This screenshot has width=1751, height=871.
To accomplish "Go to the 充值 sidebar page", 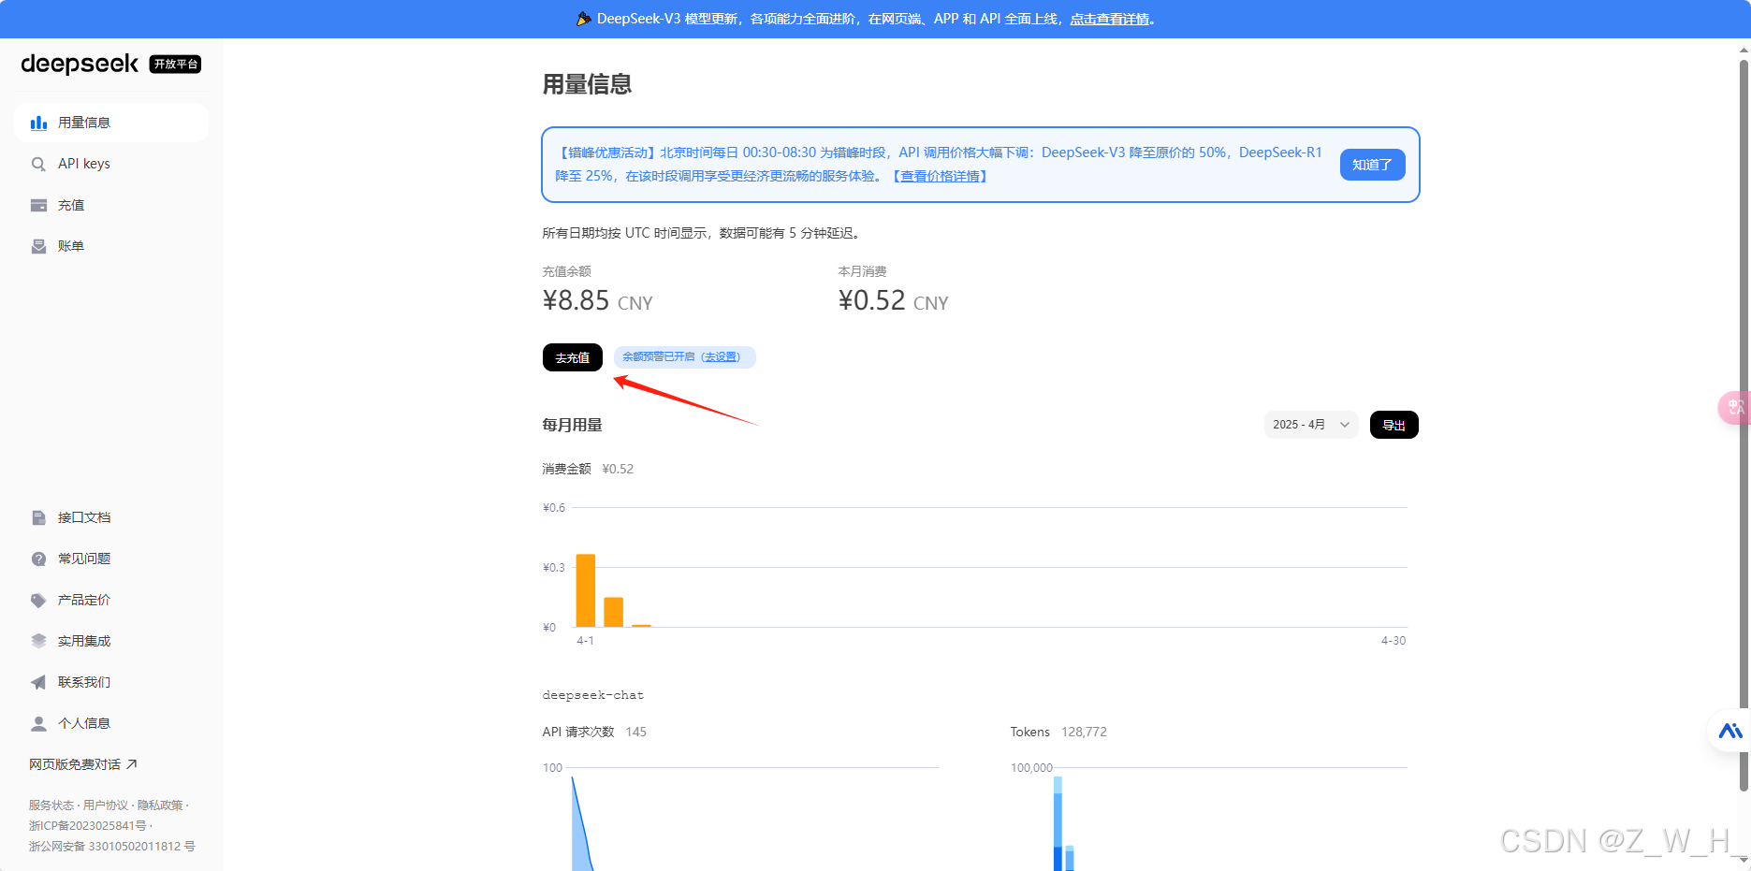I will coord(111,205).
